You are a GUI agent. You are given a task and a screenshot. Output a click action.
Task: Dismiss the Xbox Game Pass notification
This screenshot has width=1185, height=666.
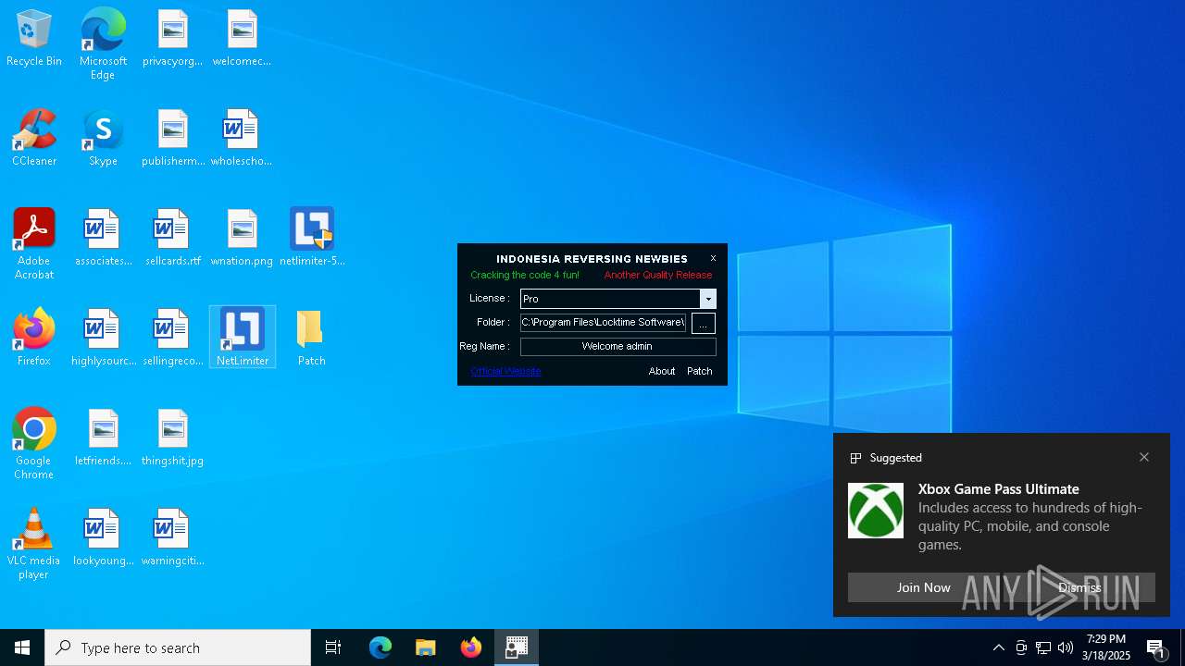coord(1079,587)
